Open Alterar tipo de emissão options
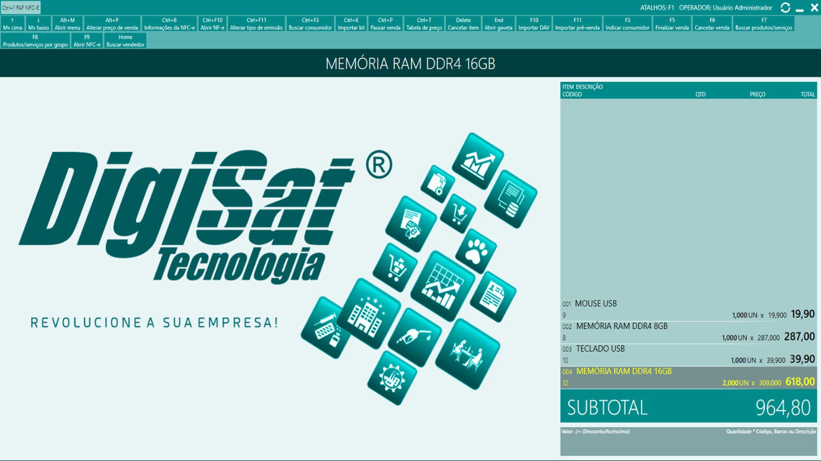821x461 pixels. [x=256, y=24]
